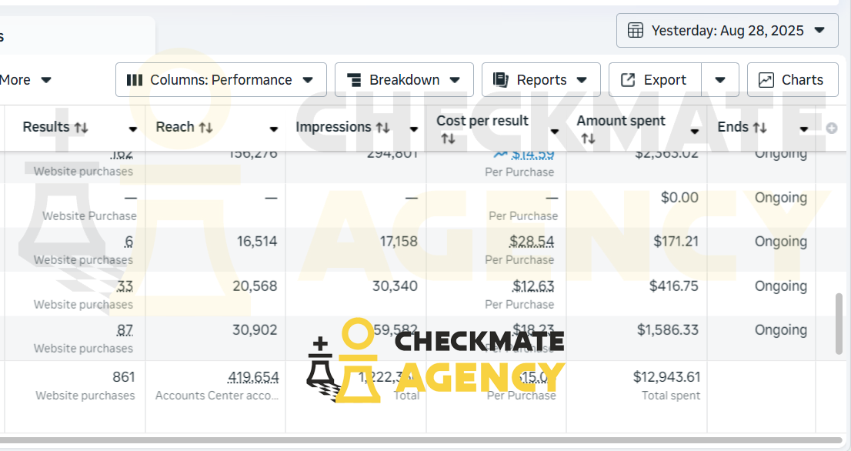851x451 pixels.
Task: Open Ends column options arrow
Action: tap(804, 129)
